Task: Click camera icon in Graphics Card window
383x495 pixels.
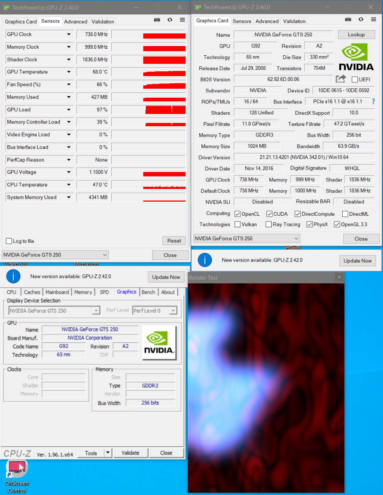Action: 348,19
